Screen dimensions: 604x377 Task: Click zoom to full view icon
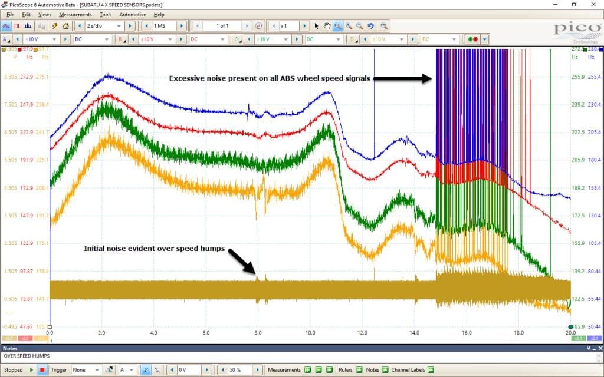383,26
